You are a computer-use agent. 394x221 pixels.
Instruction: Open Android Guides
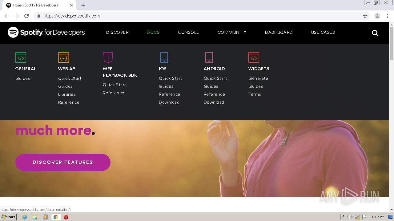click(211, 86)
